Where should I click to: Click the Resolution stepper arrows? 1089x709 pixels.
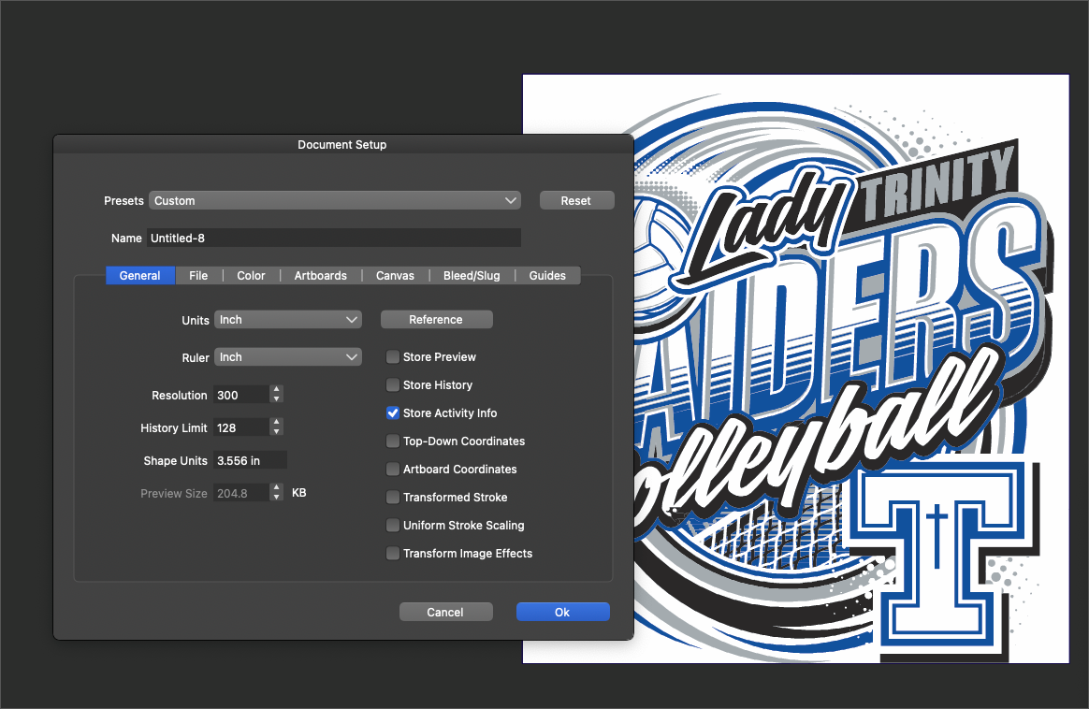276,395
